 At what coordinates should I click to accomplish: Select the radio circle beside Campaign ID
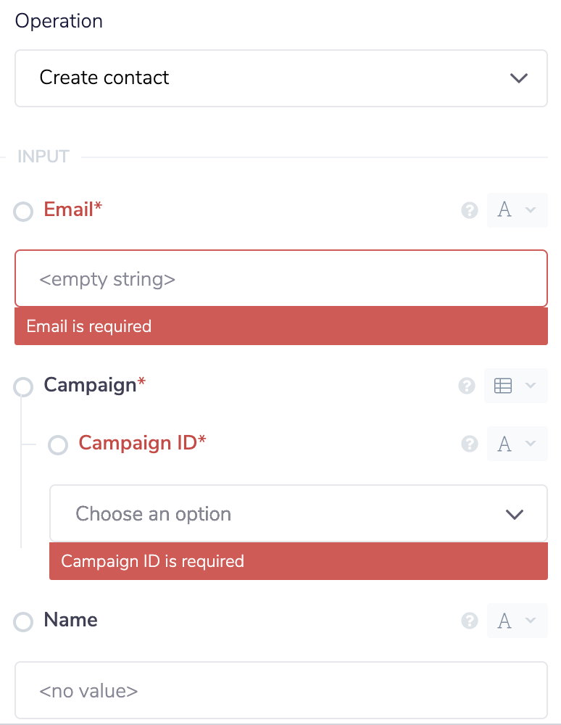point(57,444)
